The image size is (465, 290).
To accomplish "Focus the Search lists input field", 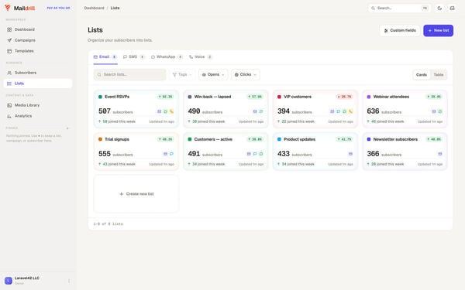I will pos(130,74).
